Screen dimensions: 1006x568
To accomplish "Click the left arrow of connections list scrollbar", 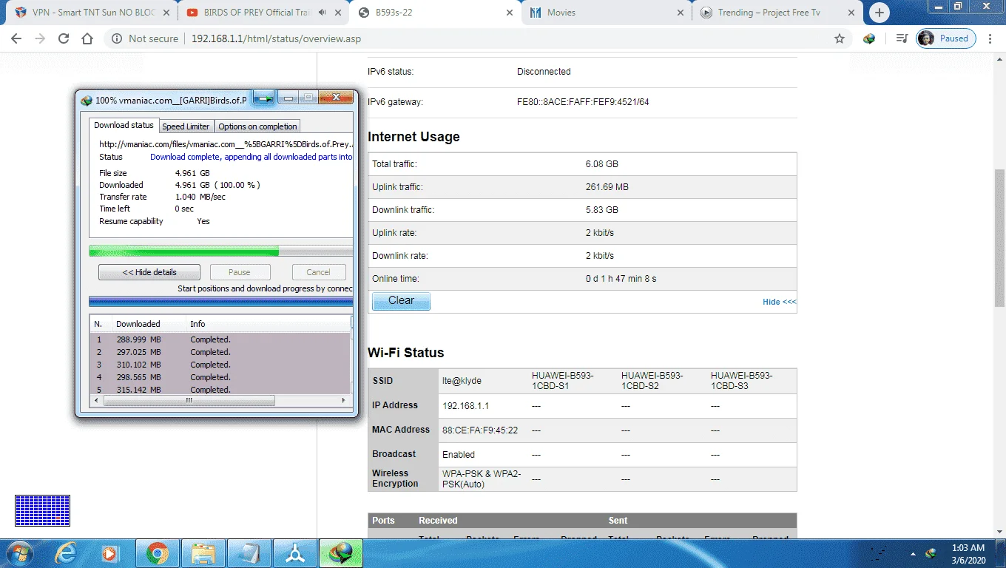I will pos(96,400).
